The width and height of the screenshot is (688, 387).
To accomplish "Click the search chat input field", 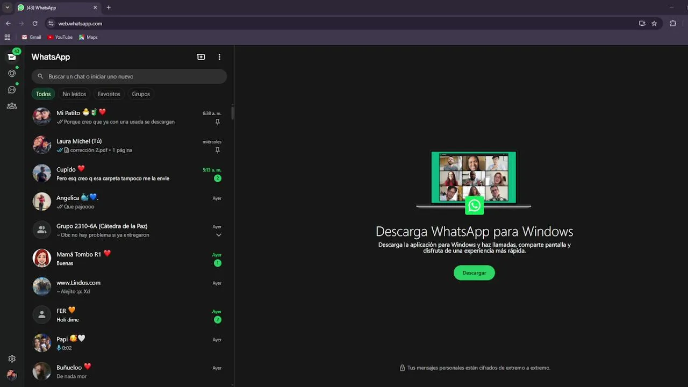I will 129,76.
